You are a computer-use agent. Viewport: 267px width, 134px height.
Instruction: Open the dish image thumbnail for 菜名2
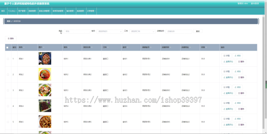tap(45, 74)
